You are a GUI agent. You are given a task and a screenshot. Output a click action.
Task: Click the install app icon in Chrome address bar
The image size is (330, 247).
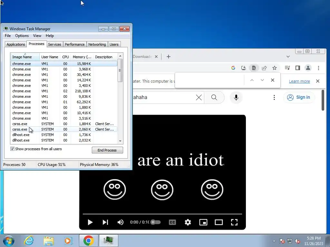click(x=244, y=68)
